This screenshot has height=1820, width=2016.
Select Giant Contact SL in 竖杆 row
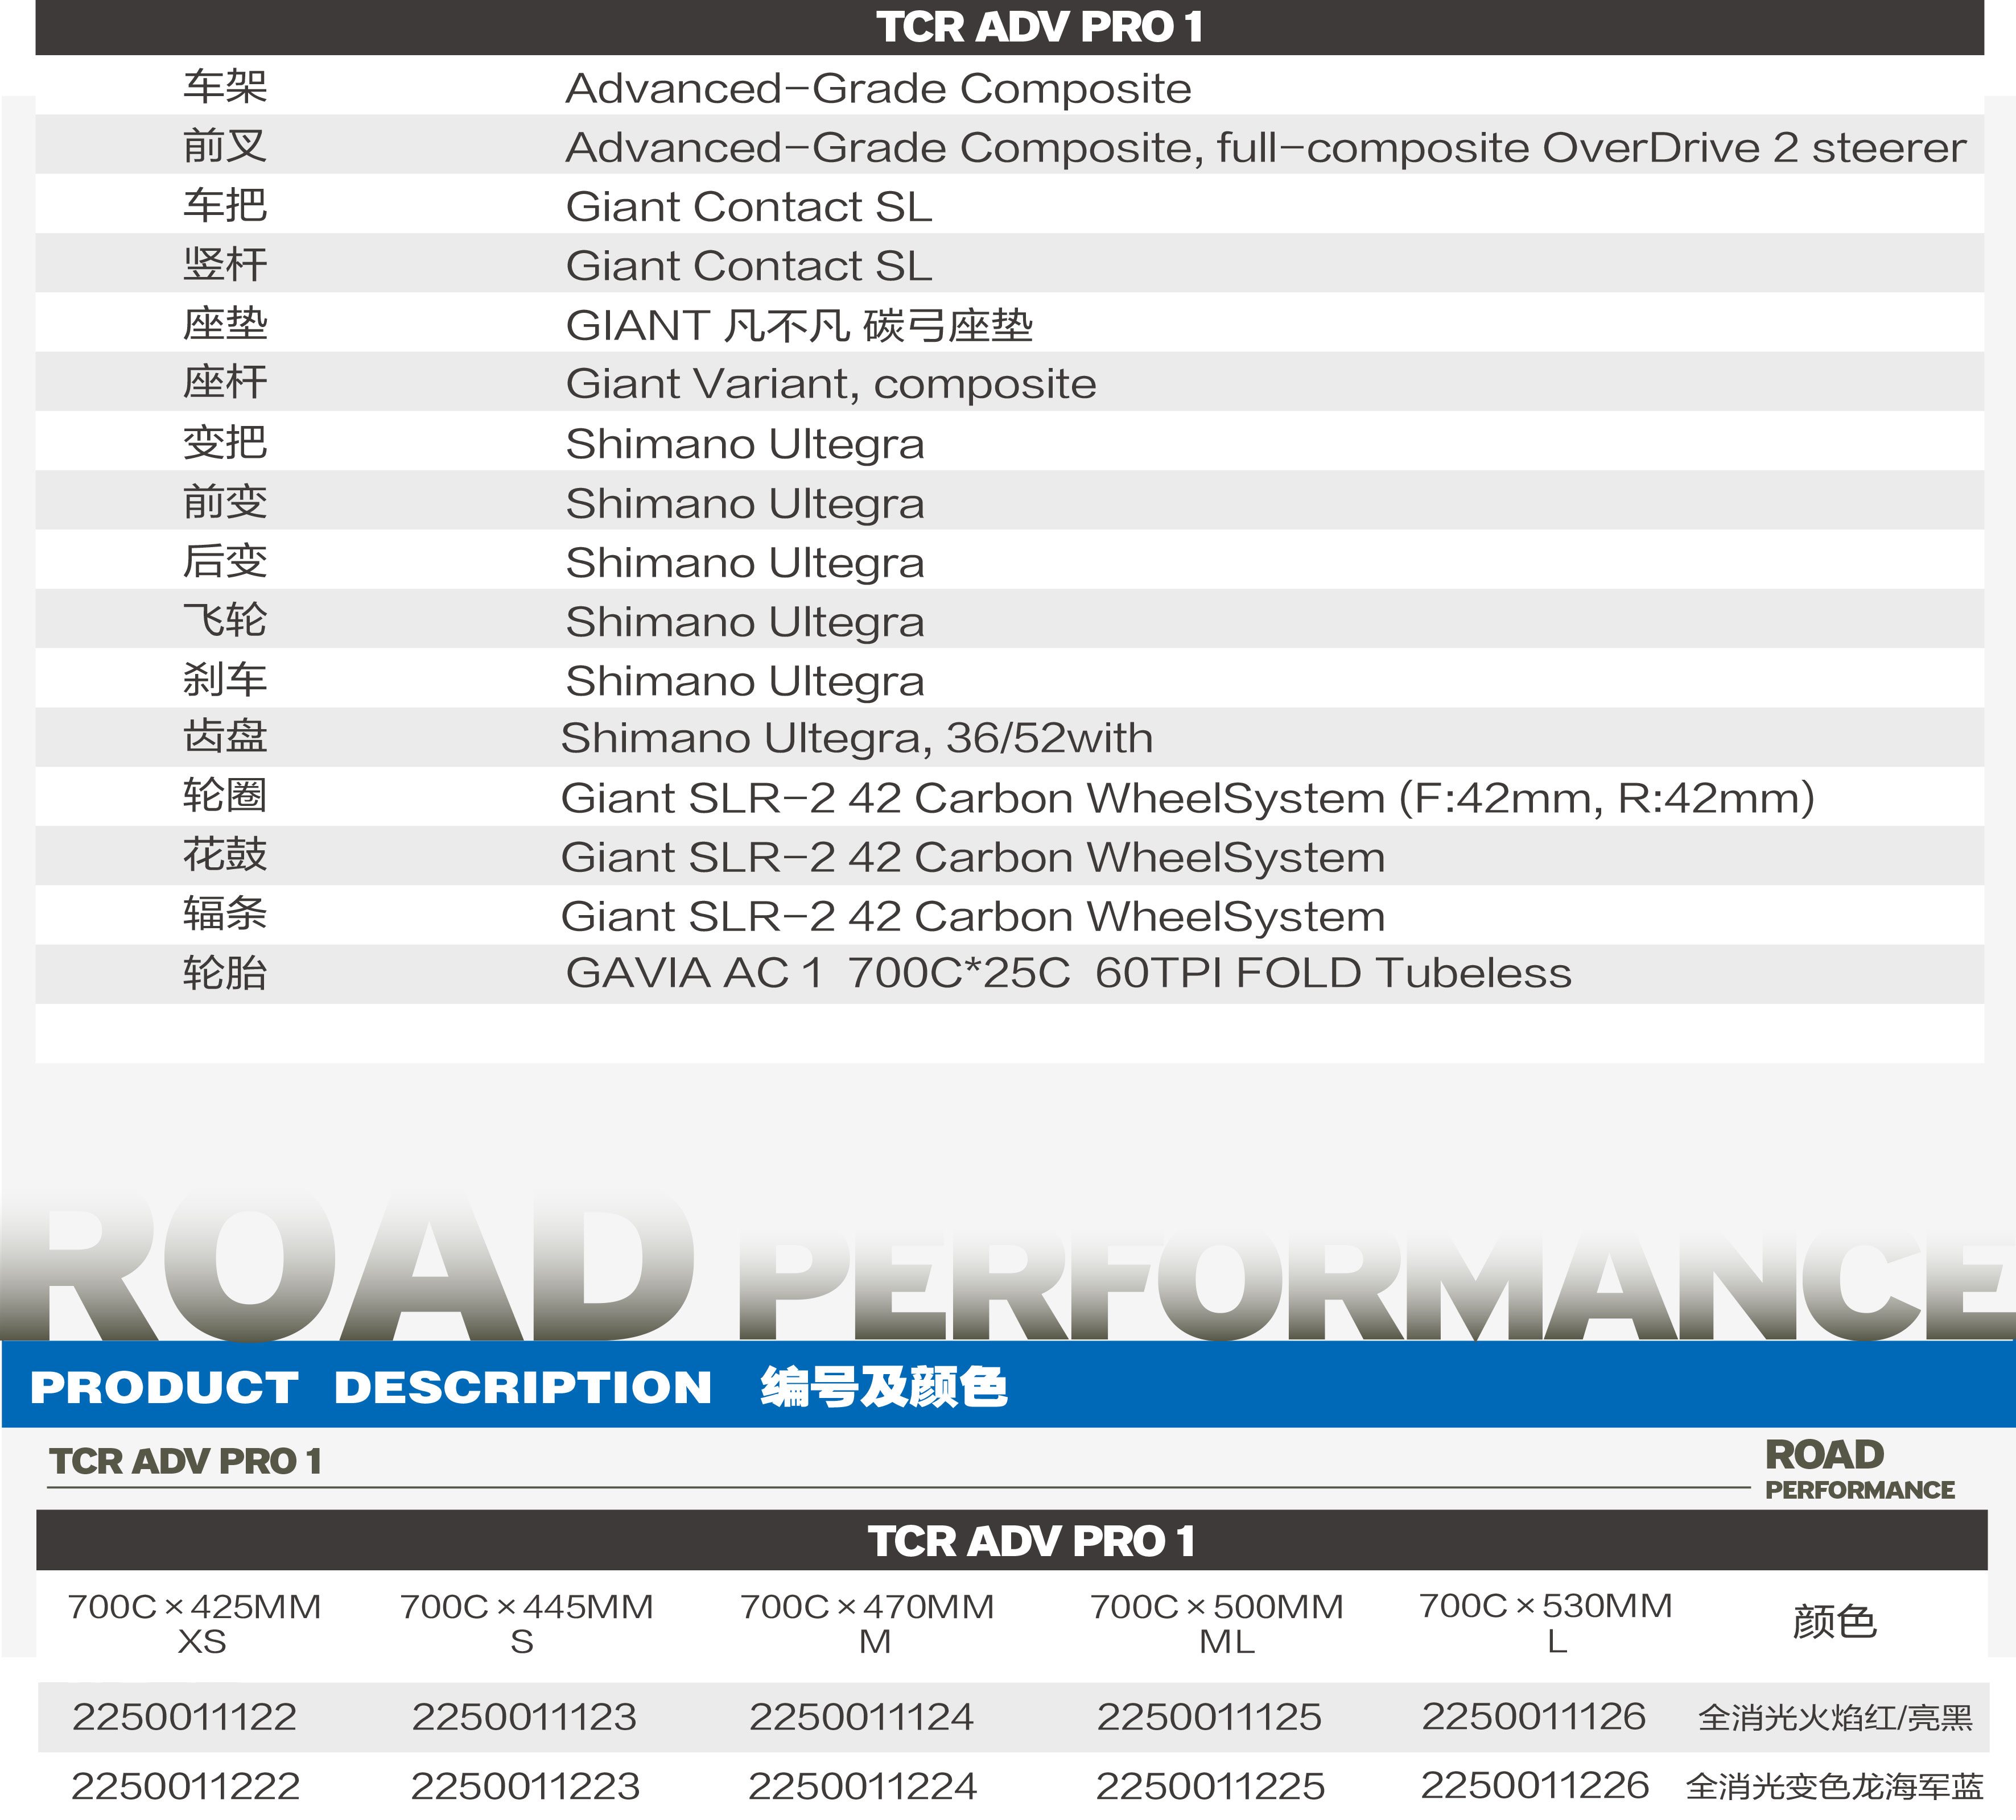[748, 266]
